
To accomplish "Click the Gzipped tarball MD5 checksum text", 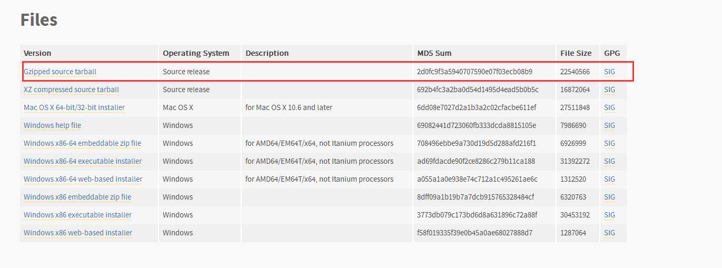I will pos(474,72).
